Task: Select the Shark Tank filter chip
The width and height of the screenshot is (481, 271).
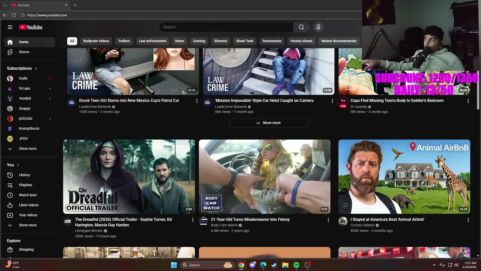Action: [245, 41]
